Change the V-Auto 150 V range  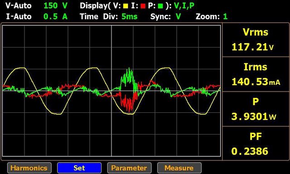(55, 6)
